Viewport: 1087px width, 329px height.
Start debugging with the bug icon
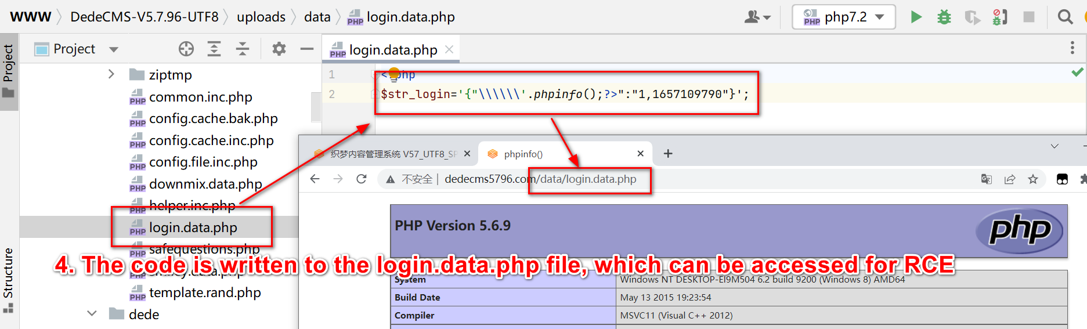tap(944, 17)
